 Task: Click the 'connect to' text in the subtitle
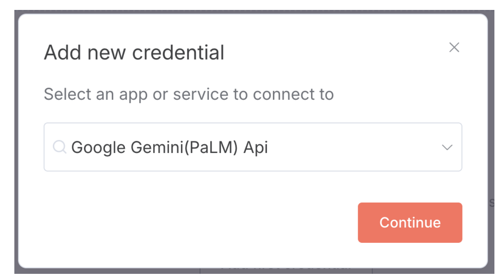coord(293,94)
